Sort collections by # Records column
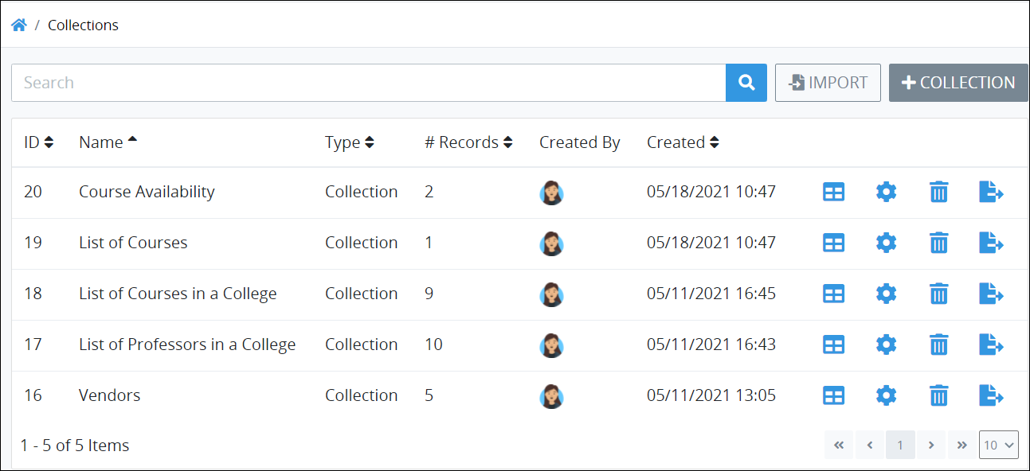 click(x=468, y=142)
